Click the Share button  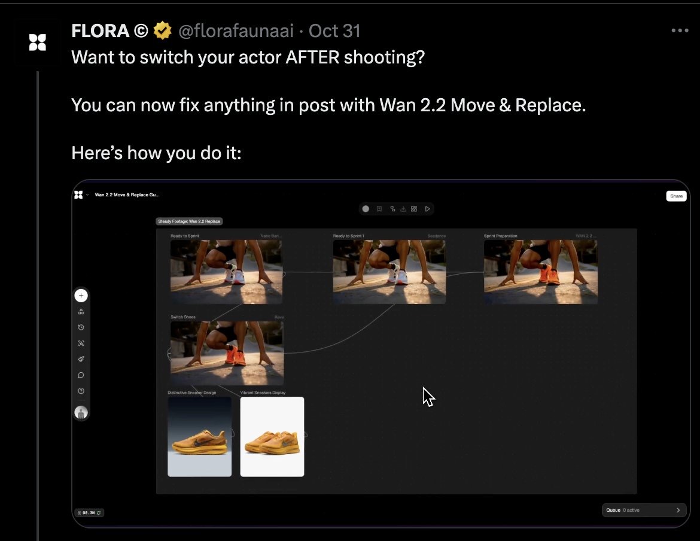676,196
